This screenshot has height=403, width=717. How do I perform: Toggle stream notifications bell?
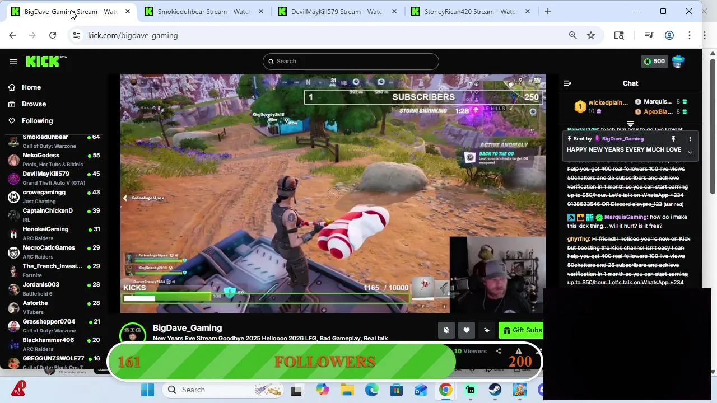click(446, 330)
